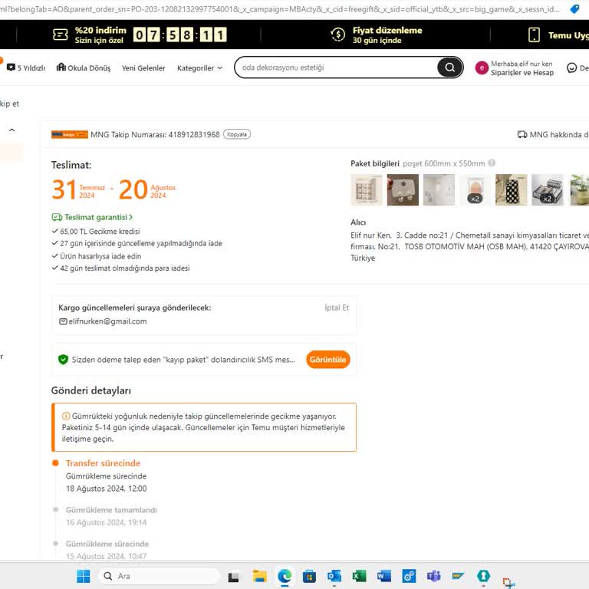The height and width of the screenshot is (589, 589).
Task: Click the info icon in customs delay notice
Action: pos(66,416)
